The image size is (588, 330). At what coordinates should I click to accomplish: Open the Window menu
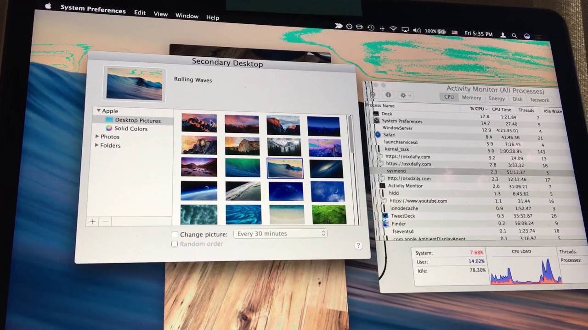click(x=187, y=16)
